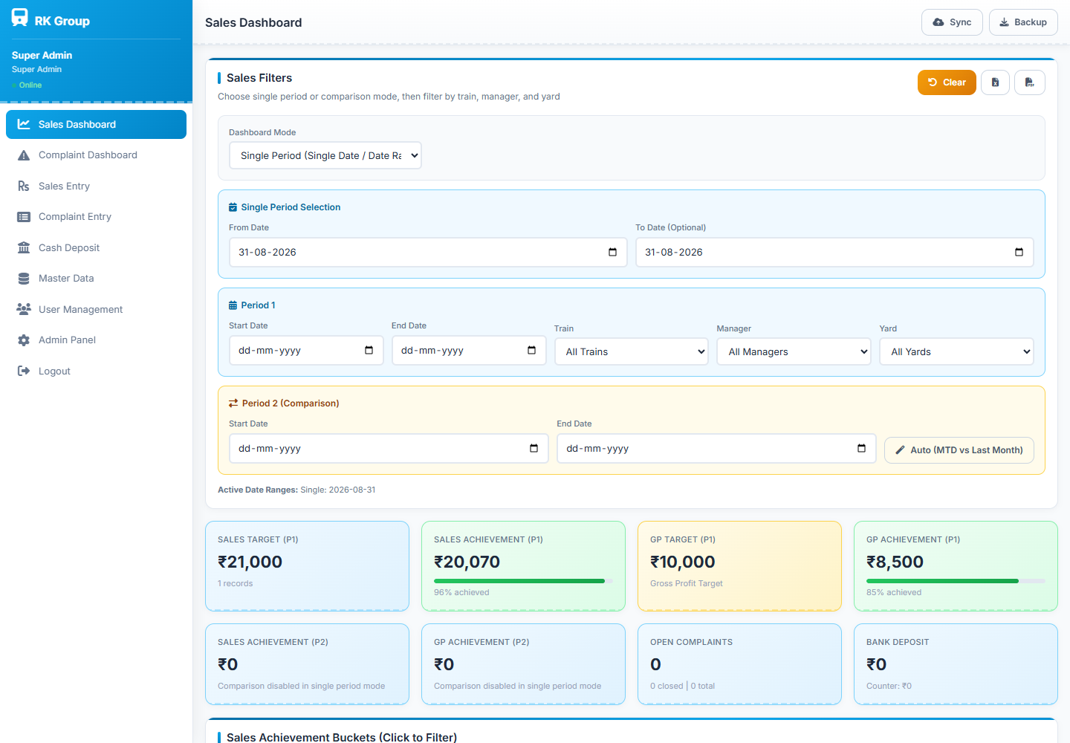Click the ₹8,500 GP Achievement value

coord(895,562)
